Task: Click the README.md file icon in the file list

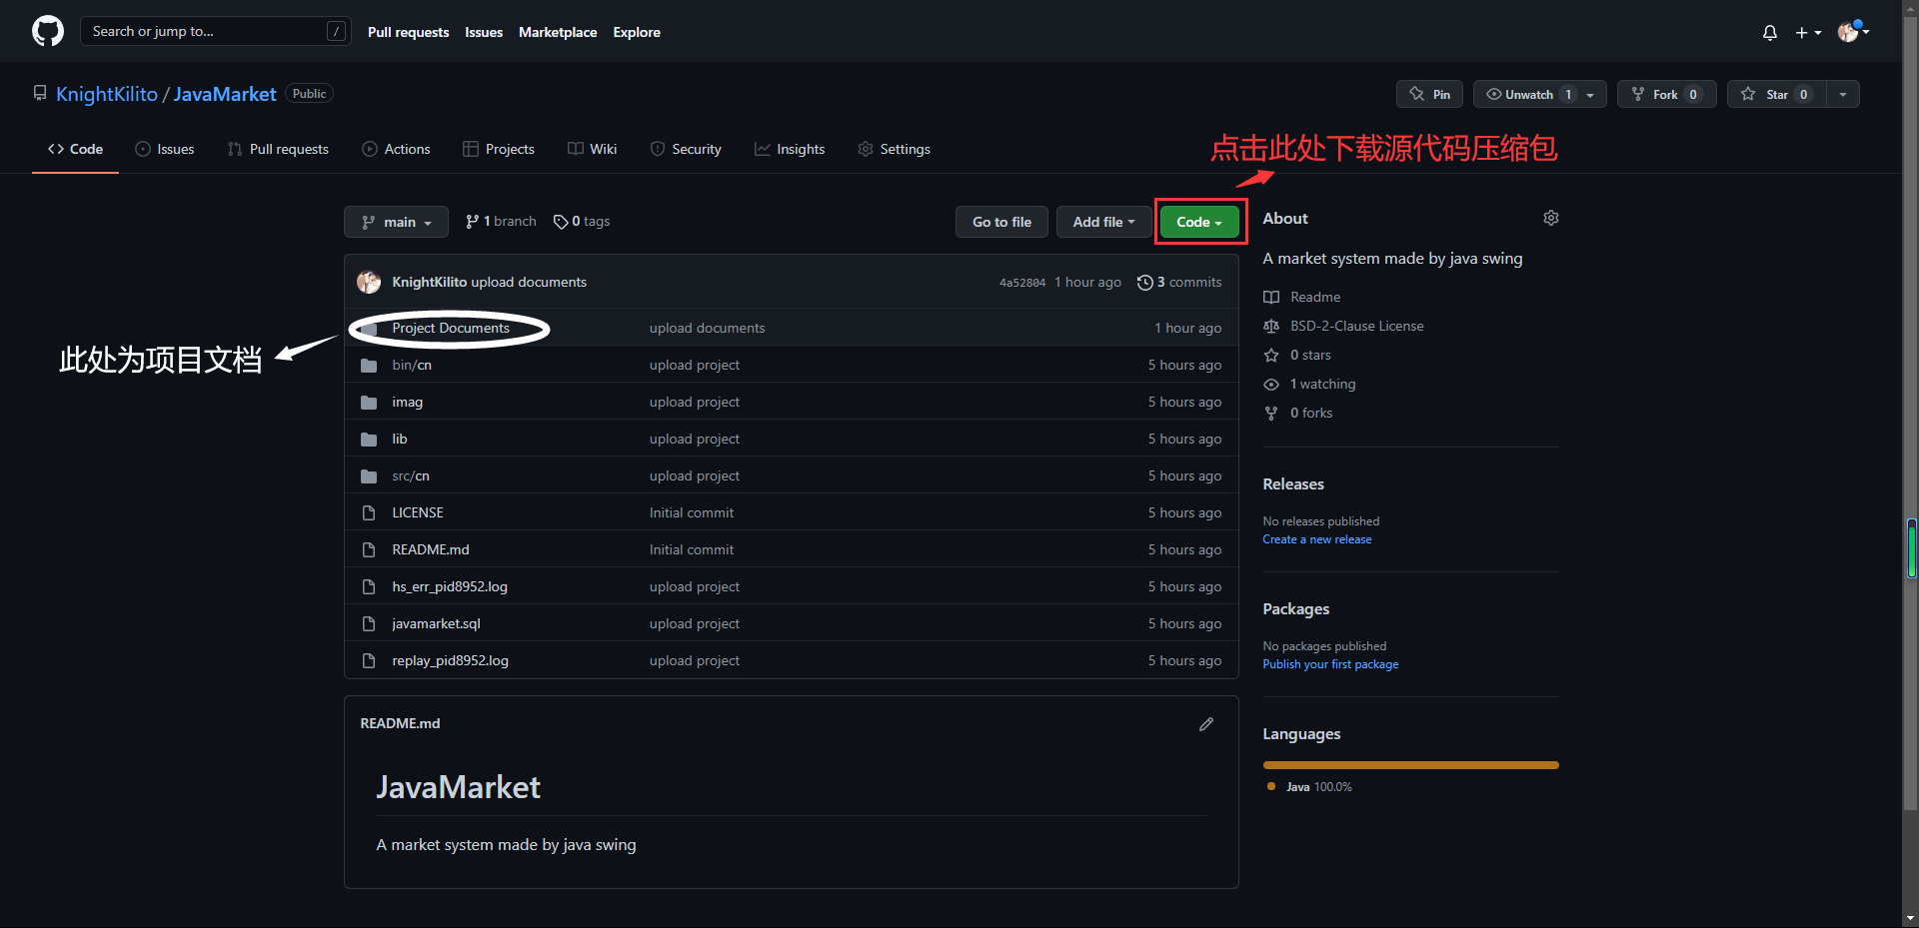Action: 369,549
